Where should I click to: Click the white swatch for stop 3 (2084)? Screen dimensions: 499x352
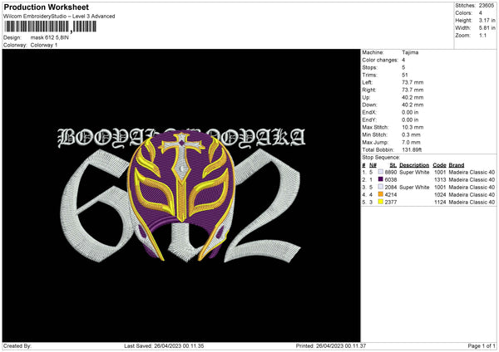click(x=381, y=187)
